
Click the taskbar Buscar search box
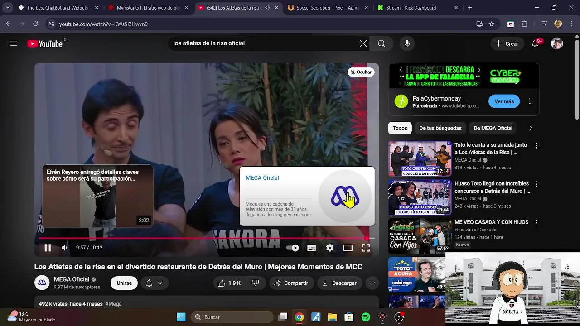coord(232,317)
